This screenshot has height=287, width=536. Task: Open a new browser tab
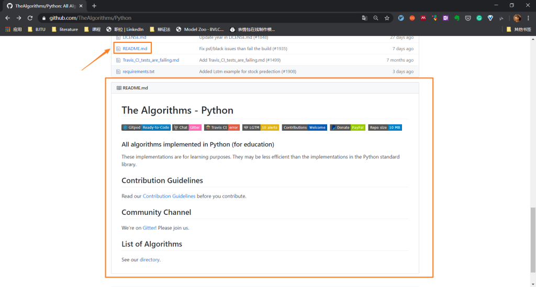click(94, 5)
